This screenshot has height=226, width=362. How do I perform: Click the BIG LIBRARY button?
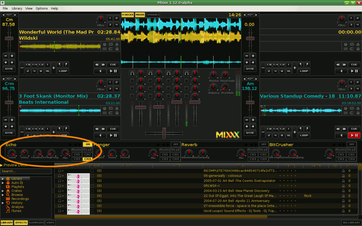(x=351, y=223)
